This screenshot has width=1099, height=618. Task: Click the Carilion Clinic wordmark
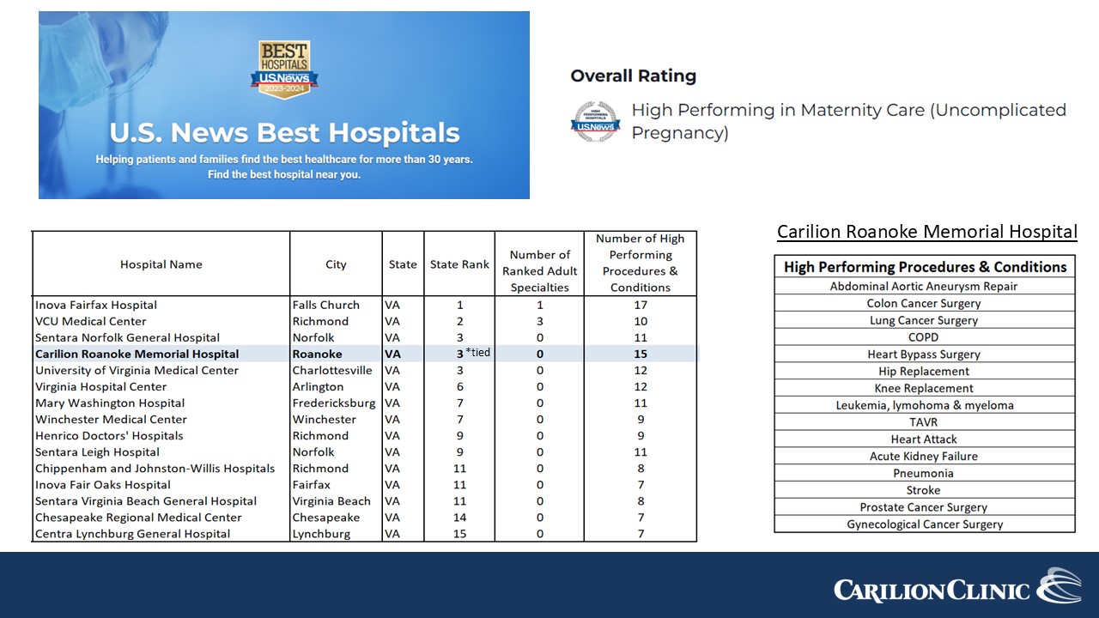[932, 590]
